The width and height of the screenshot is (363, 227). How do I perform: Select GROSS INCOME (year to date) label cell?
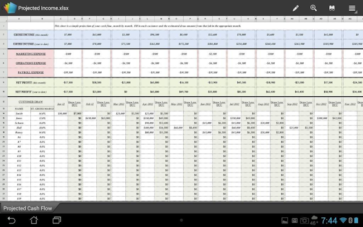pyautogui.click(x=31, y=44)
